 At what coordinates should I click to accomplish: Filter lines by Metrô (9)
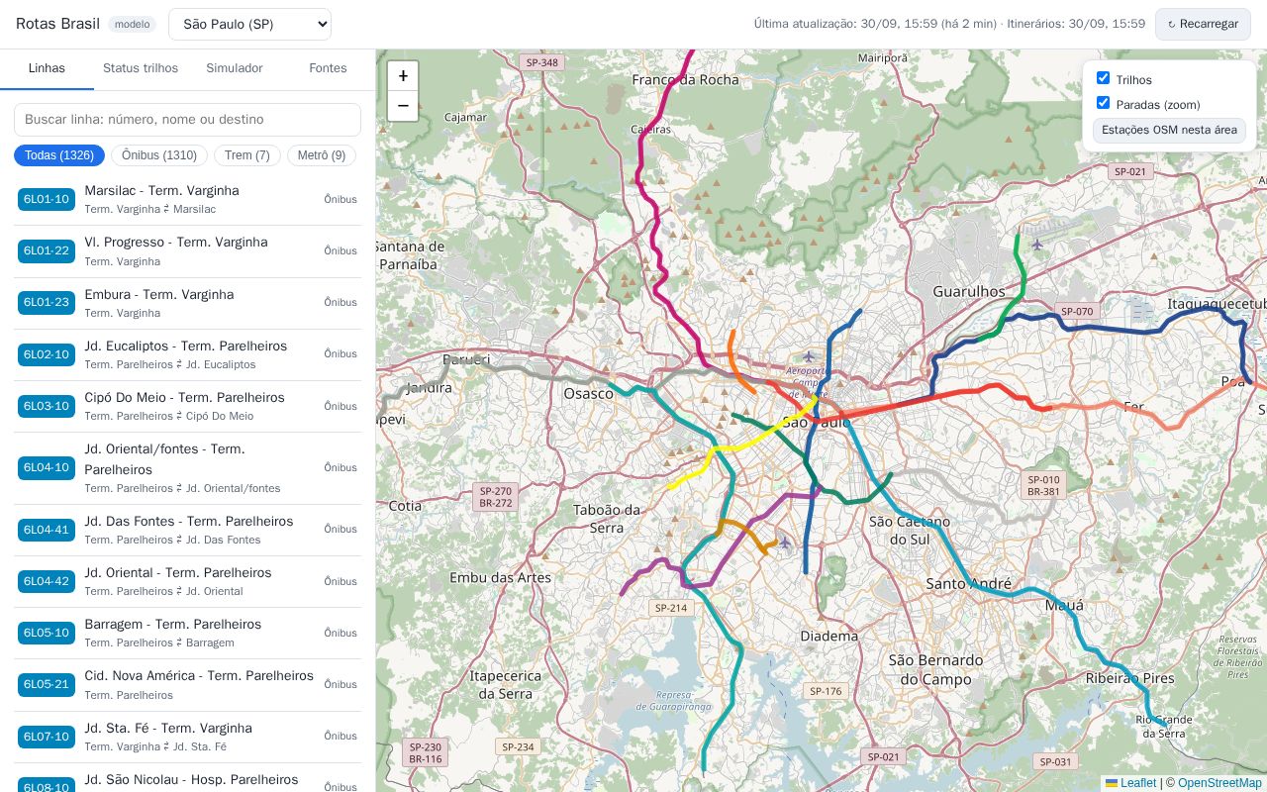click(x=322, y=155)
